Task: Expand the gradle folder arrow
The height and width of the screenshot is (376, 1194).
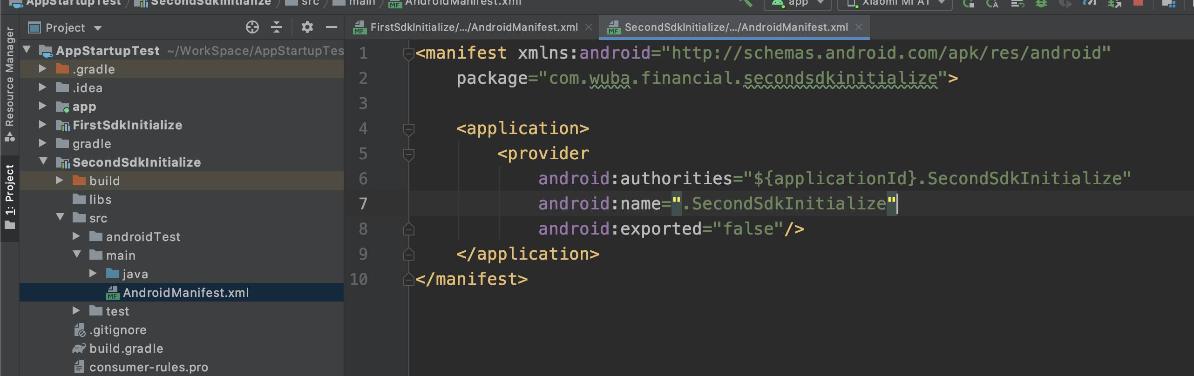Action: 42,143
